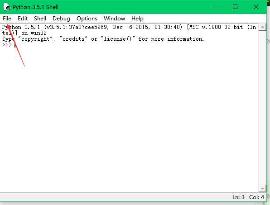Click the 'Col: 4' status bar entry
Image resolution: width=270 pixels, height=205 pixels.
point(256,197)
